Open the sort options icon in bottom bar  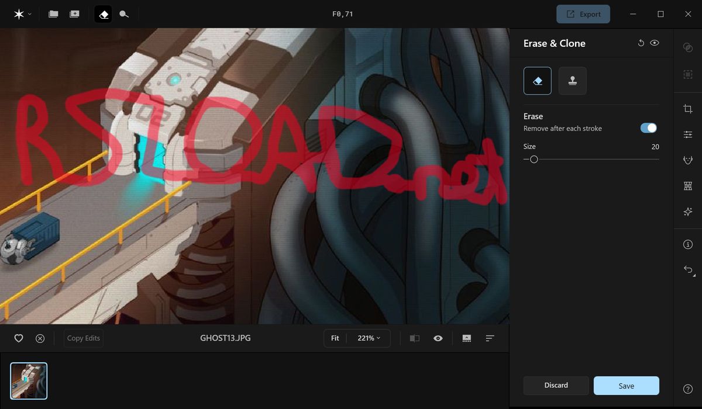[490, 338]
